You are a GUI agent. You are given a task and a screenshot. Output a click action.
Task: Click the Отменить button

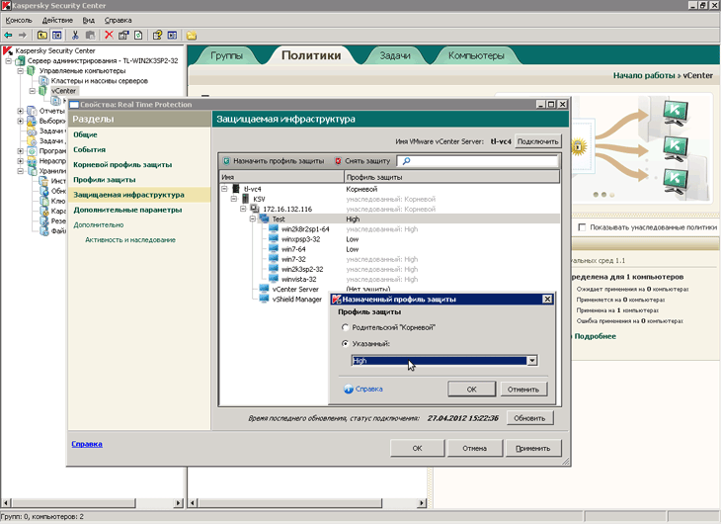(x=523, y=390)
